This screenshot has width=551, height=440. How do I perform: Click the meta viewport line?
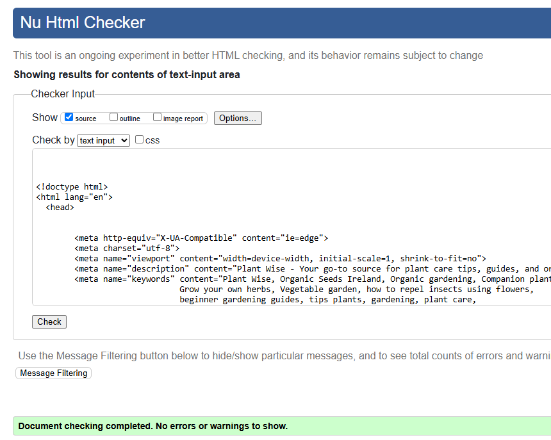(x=280, y=259)
